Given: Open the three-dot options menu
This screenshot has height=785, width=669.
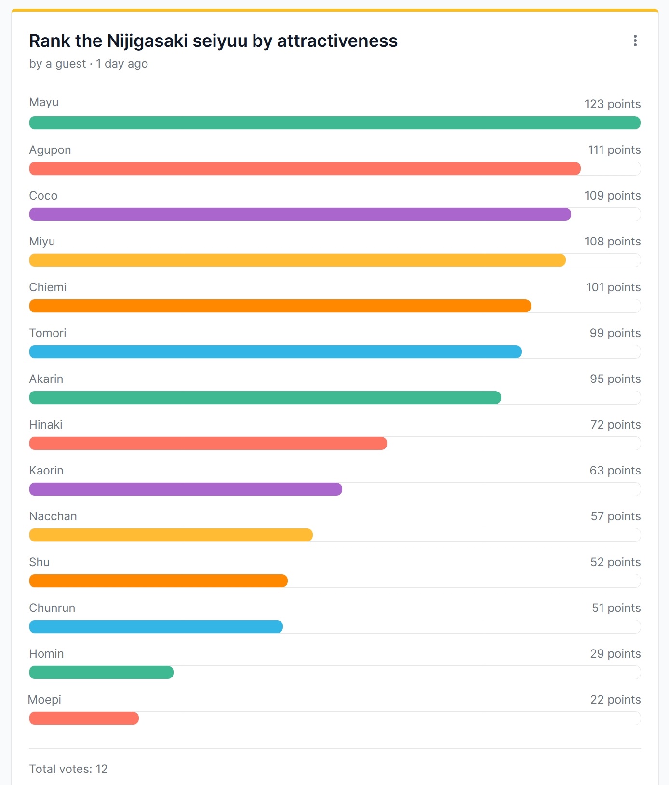Looking at the screenshot, I should pyautogui.click(x=635, y=41).
